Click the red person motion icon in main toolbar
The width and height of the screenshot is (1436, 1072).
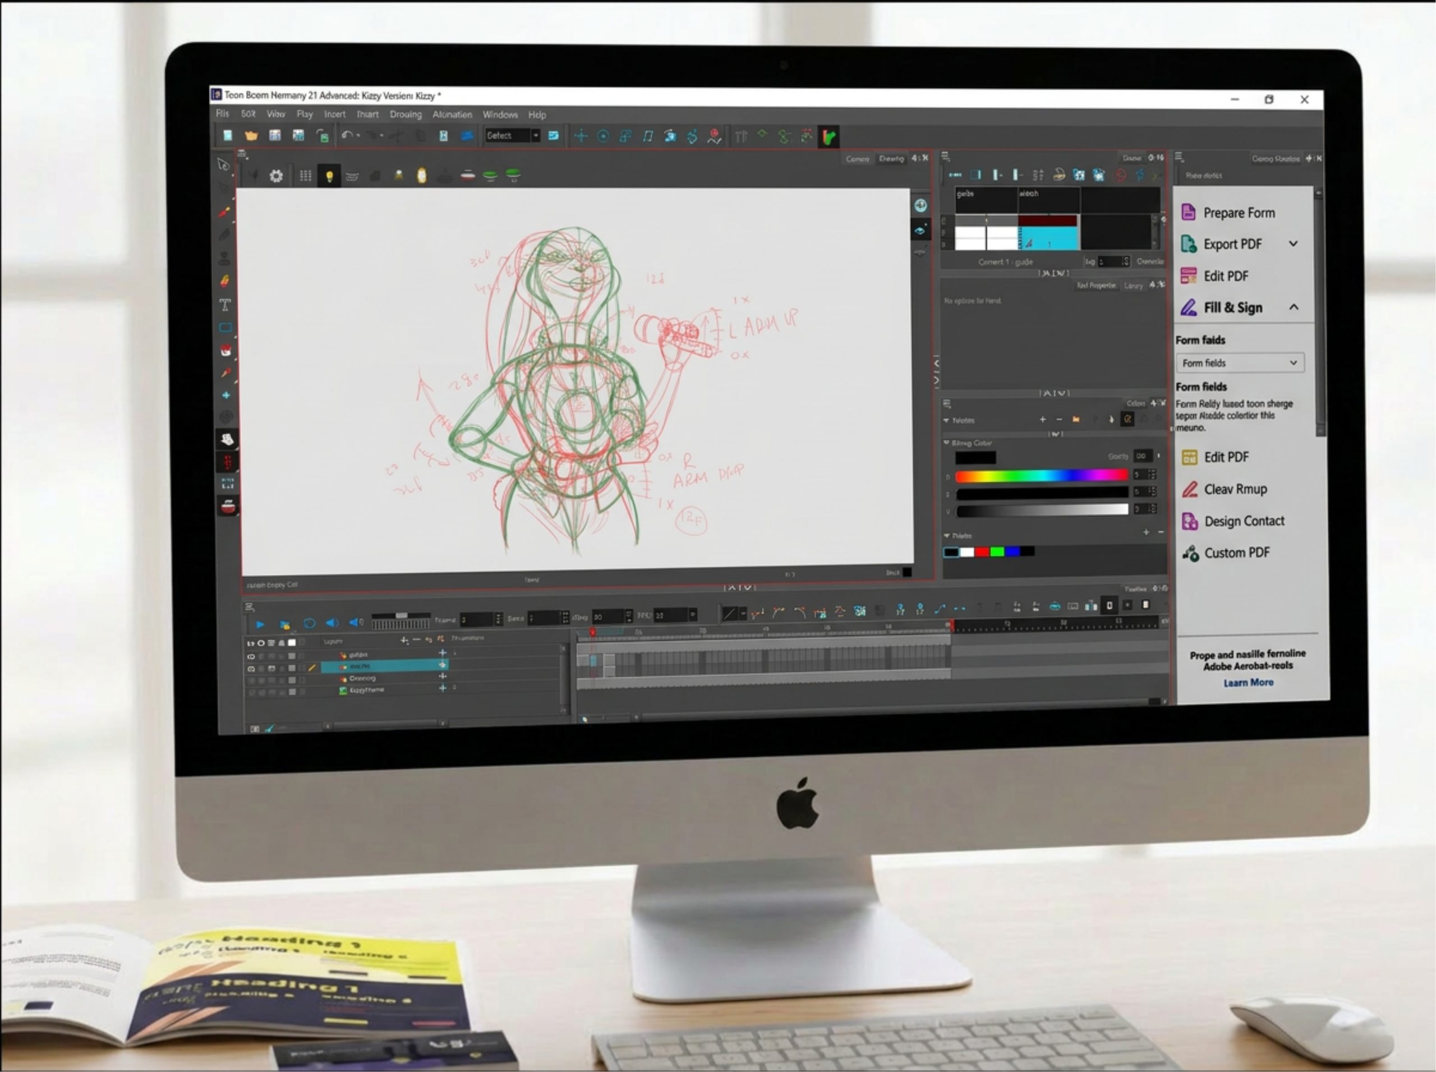point(714,136)
